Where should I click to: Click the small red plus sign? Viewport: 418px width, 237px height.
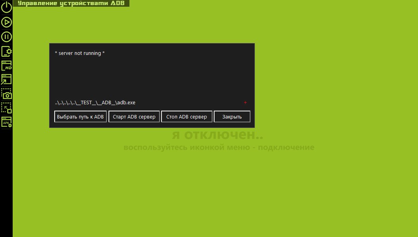pos(245,102)
